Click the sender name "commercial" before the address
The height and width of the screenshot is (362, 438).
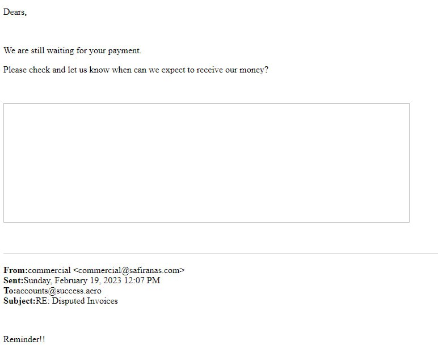(x=49, y=271)
